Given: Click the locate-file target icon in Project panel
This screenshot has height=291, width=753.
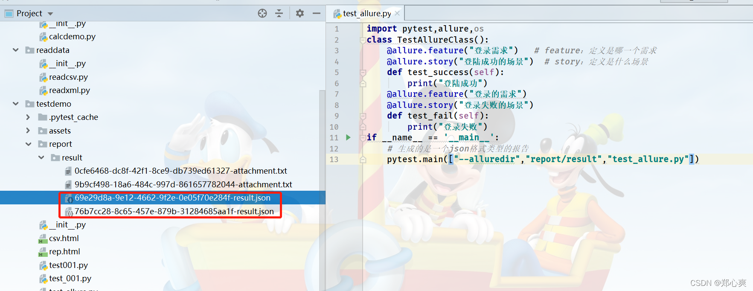Looking at the screenshot, I should coord(262,13).
